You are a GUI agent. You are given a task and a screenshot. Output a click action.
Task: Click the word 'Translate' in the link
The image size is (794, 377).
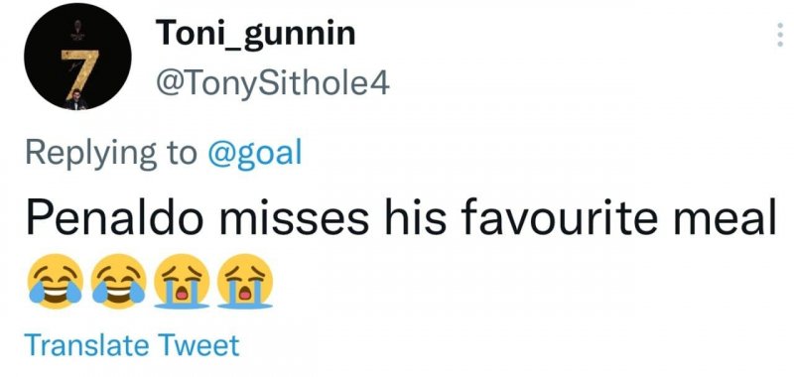point(87,345)
